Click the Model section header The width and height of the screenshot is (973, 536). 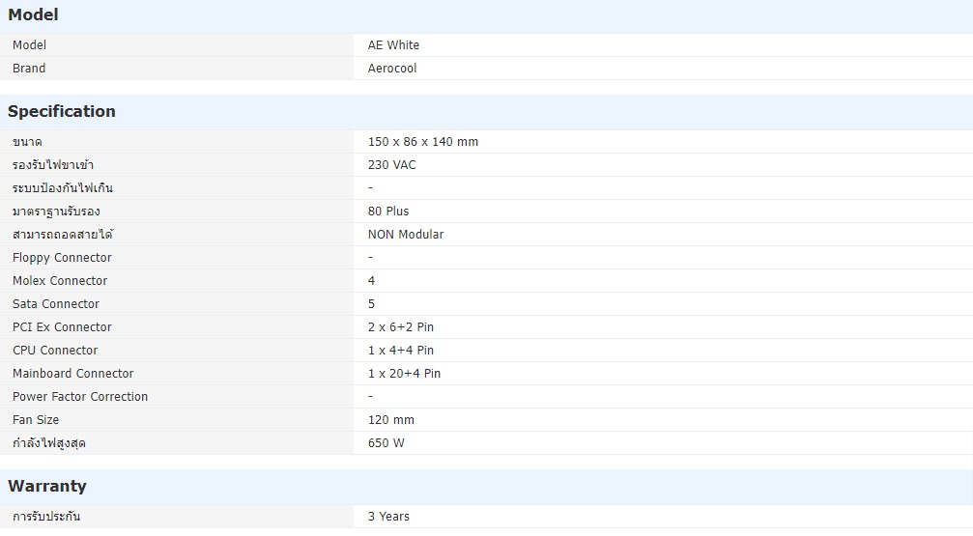click(33, 14)
